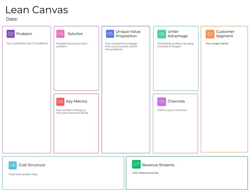
Task: Click the light blue 08 badge for Cost Structure
Action: tap(13, 165)
